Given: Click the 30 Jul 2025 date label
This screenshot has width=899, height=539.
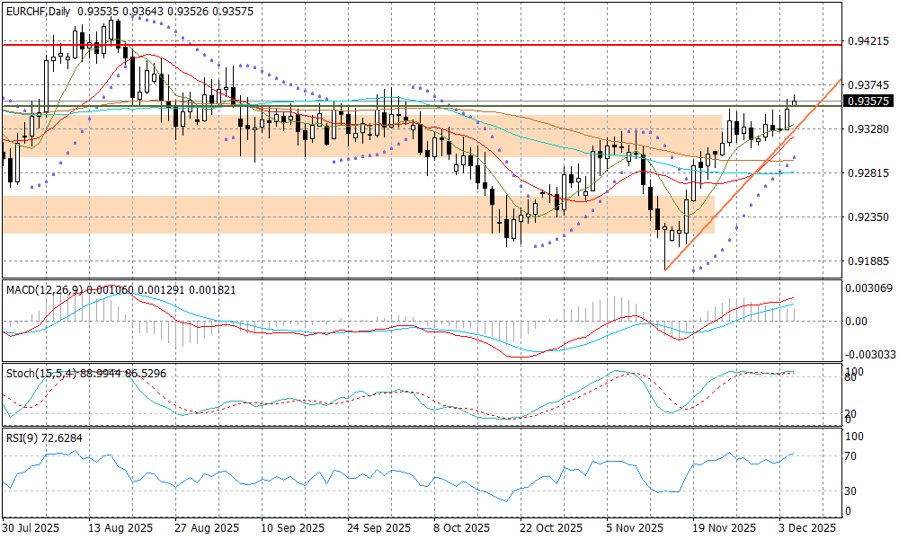Looking at the screenshot, I should click(x=32, y=527).
